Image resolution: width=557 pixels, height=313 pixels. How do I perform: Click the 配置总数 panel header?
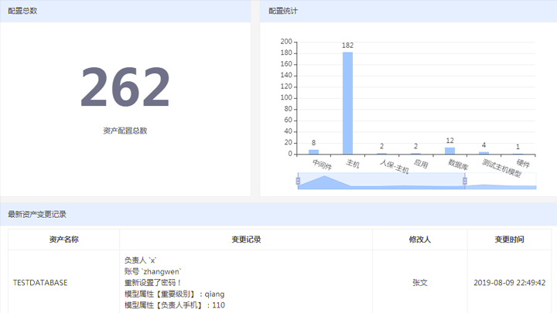point(22,11)
